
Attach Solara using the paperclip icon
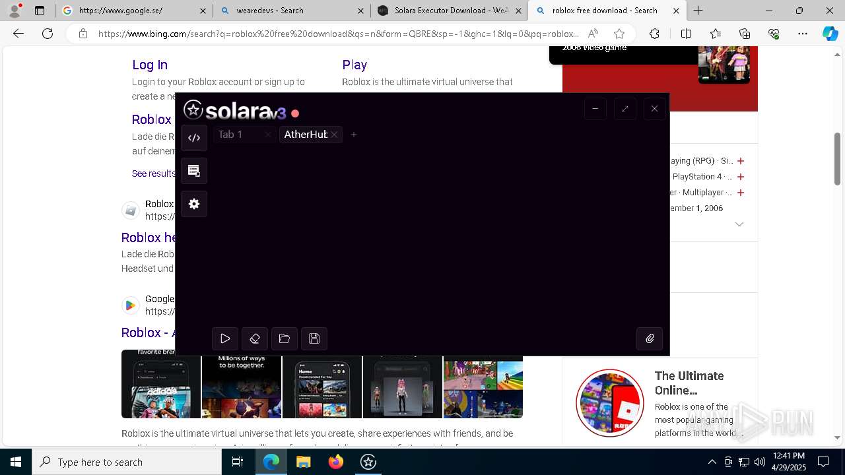(650, 338)
